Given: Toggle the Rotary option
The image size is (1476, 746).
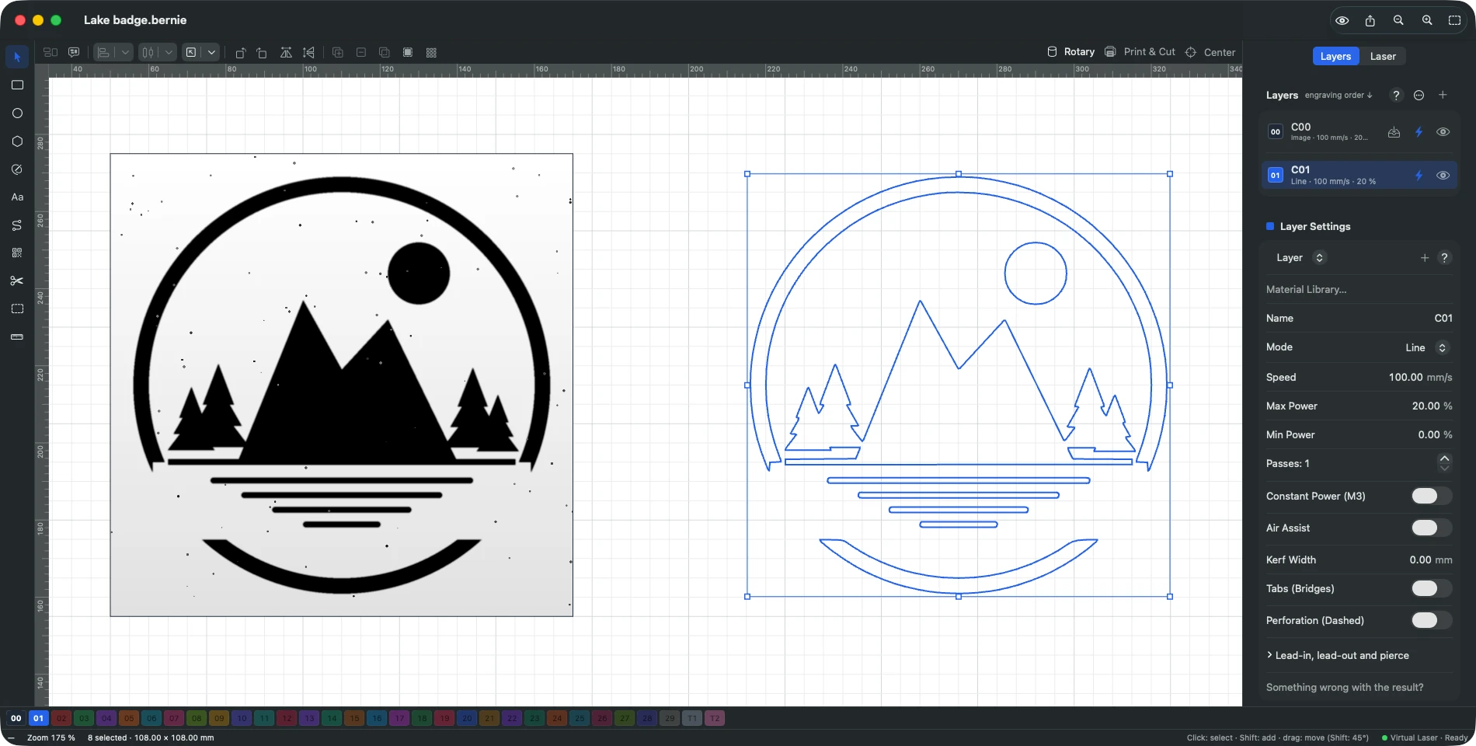Looking at the screenshot, I should 1070,52.
